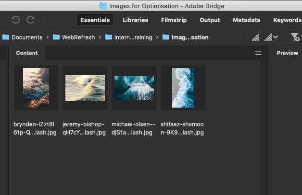This screenshot has height=195, width=302.
Task: Click the filename shifaaz-shamoon-9K9...lash.jpg
Action: pyautogui.click(x=182, y=128)
